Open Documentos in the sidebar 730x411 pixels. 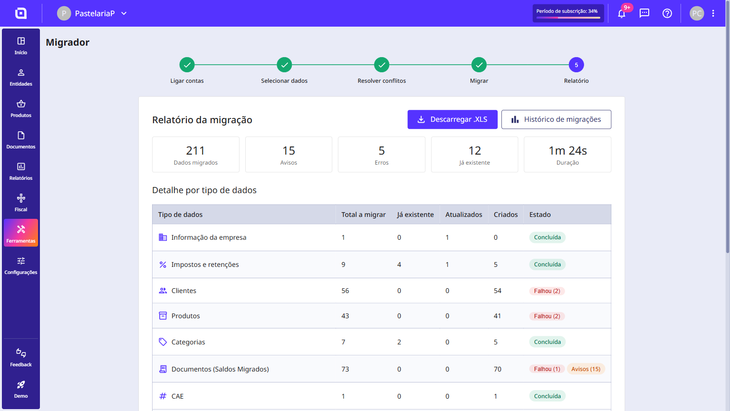pyautogui.click(x=21, y=140)
